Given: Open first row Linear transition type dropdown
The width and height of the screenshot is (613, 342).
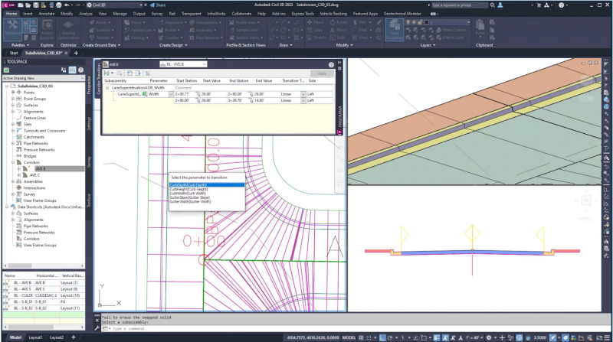Looking at the screenshot, I should [x=303, y=94].
